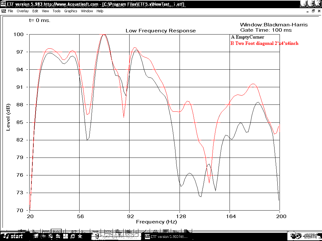Minimize the ETF main window
322x241 pixels.
303,4
